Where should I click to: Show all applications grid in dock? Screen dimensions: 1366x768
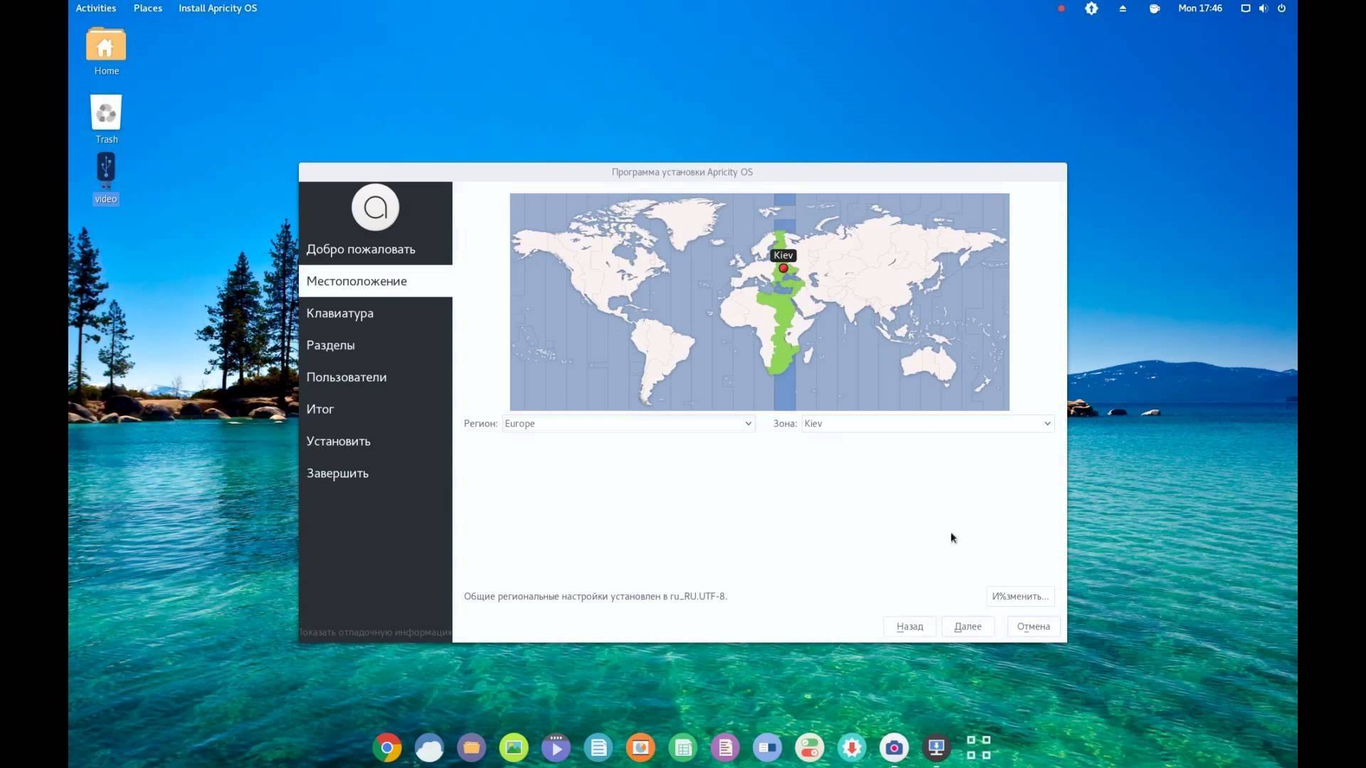pos(979,748)
